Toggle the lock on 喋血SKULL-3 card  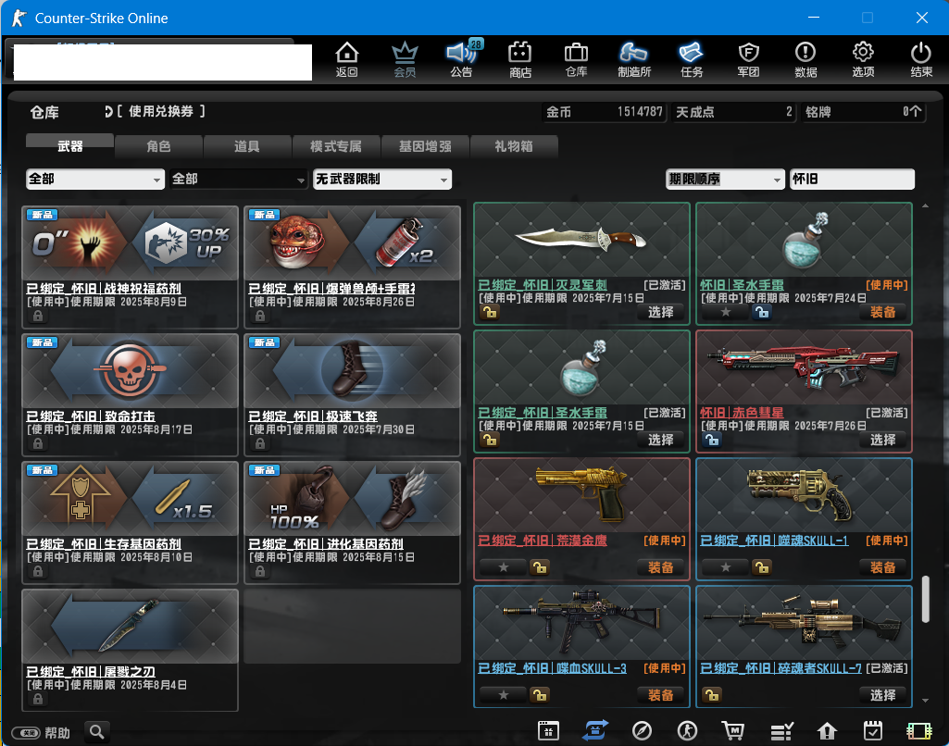(539, 695)
